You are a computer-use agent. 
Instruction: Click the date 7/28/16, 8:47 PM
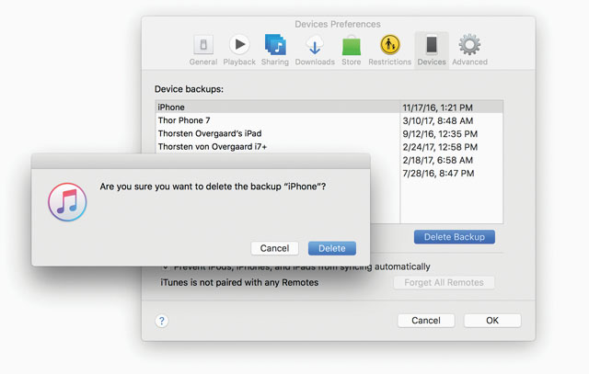pos(438,174)
